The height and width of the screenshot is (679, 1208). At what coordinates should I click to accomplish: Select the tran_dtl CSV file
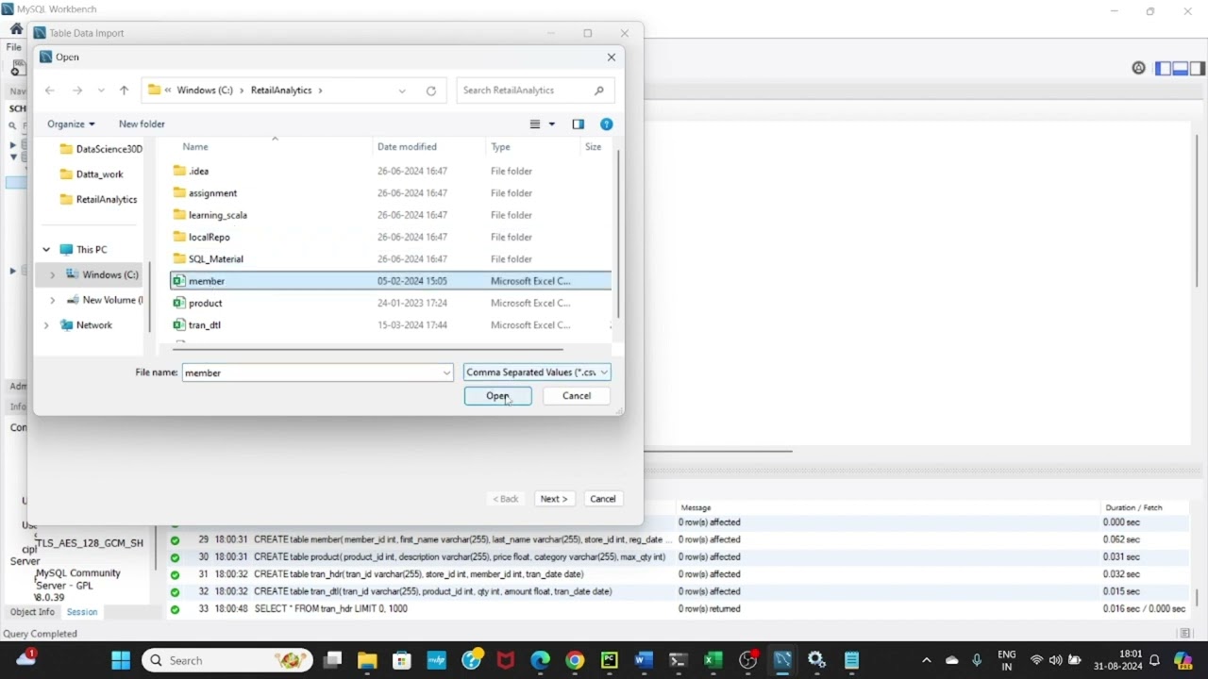pos(391,324)
